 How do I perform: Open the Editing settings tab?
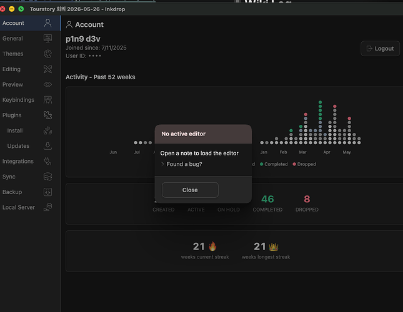[30, 69]
